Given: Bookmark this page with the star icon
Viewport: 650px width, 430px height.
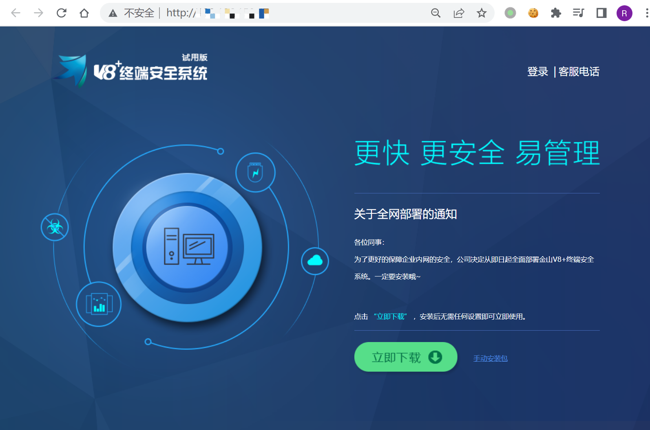Looking at the screenshot, I should (x=482, y=13).
